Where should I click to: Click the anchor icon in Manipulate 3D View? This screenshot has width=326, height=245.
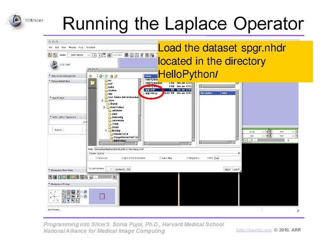[64, 201]
